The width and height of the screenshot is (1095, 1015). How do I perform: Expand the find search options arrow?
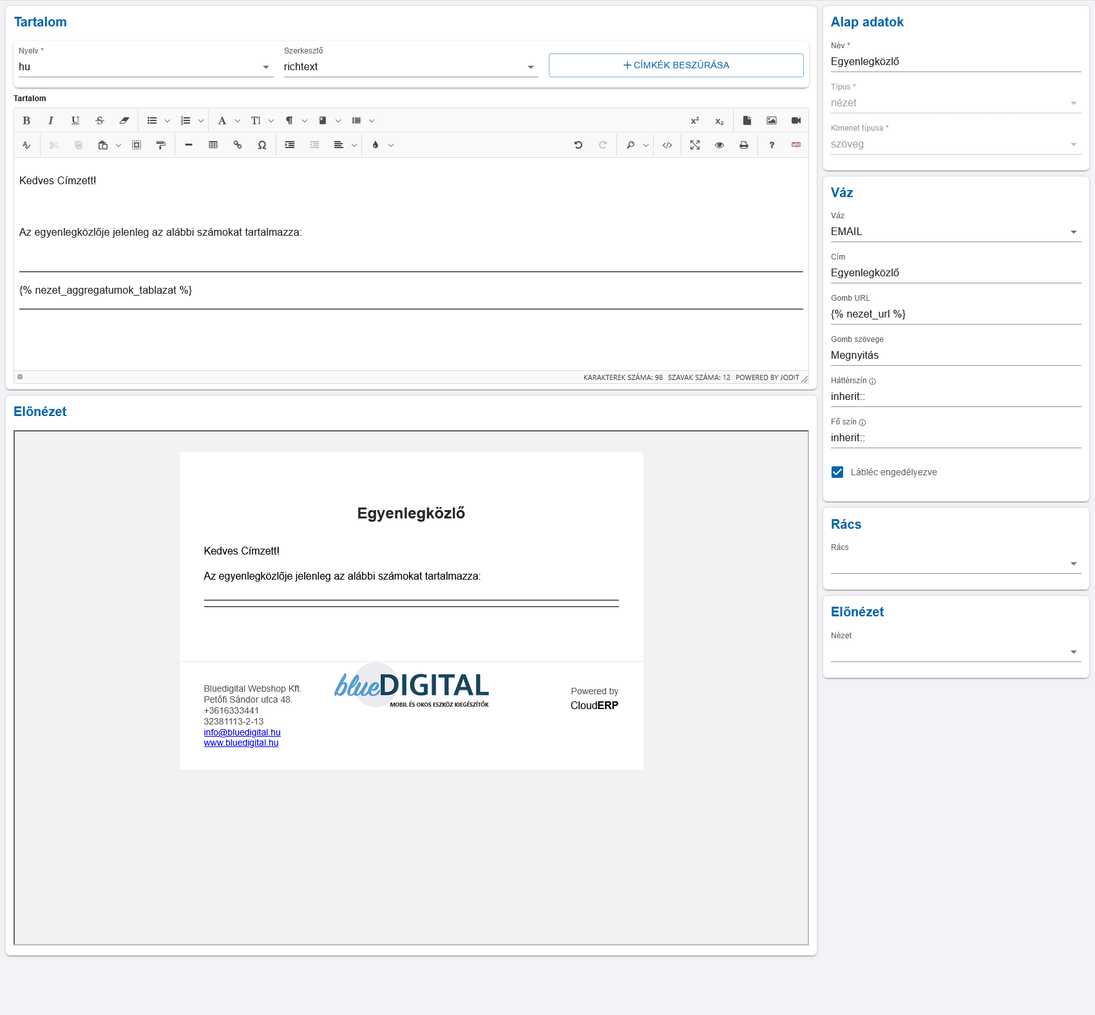[x=646, y=145]
